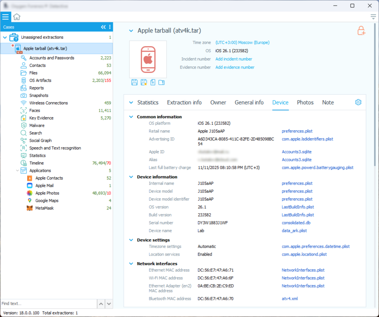This screenshot has height=317, width=379.
Task: Collapse the Common information section
Action: 131,117
